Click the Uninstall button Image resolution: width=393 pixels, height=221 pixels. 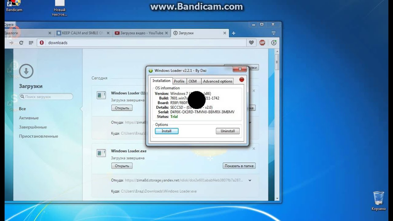click(x=228, y=131)
